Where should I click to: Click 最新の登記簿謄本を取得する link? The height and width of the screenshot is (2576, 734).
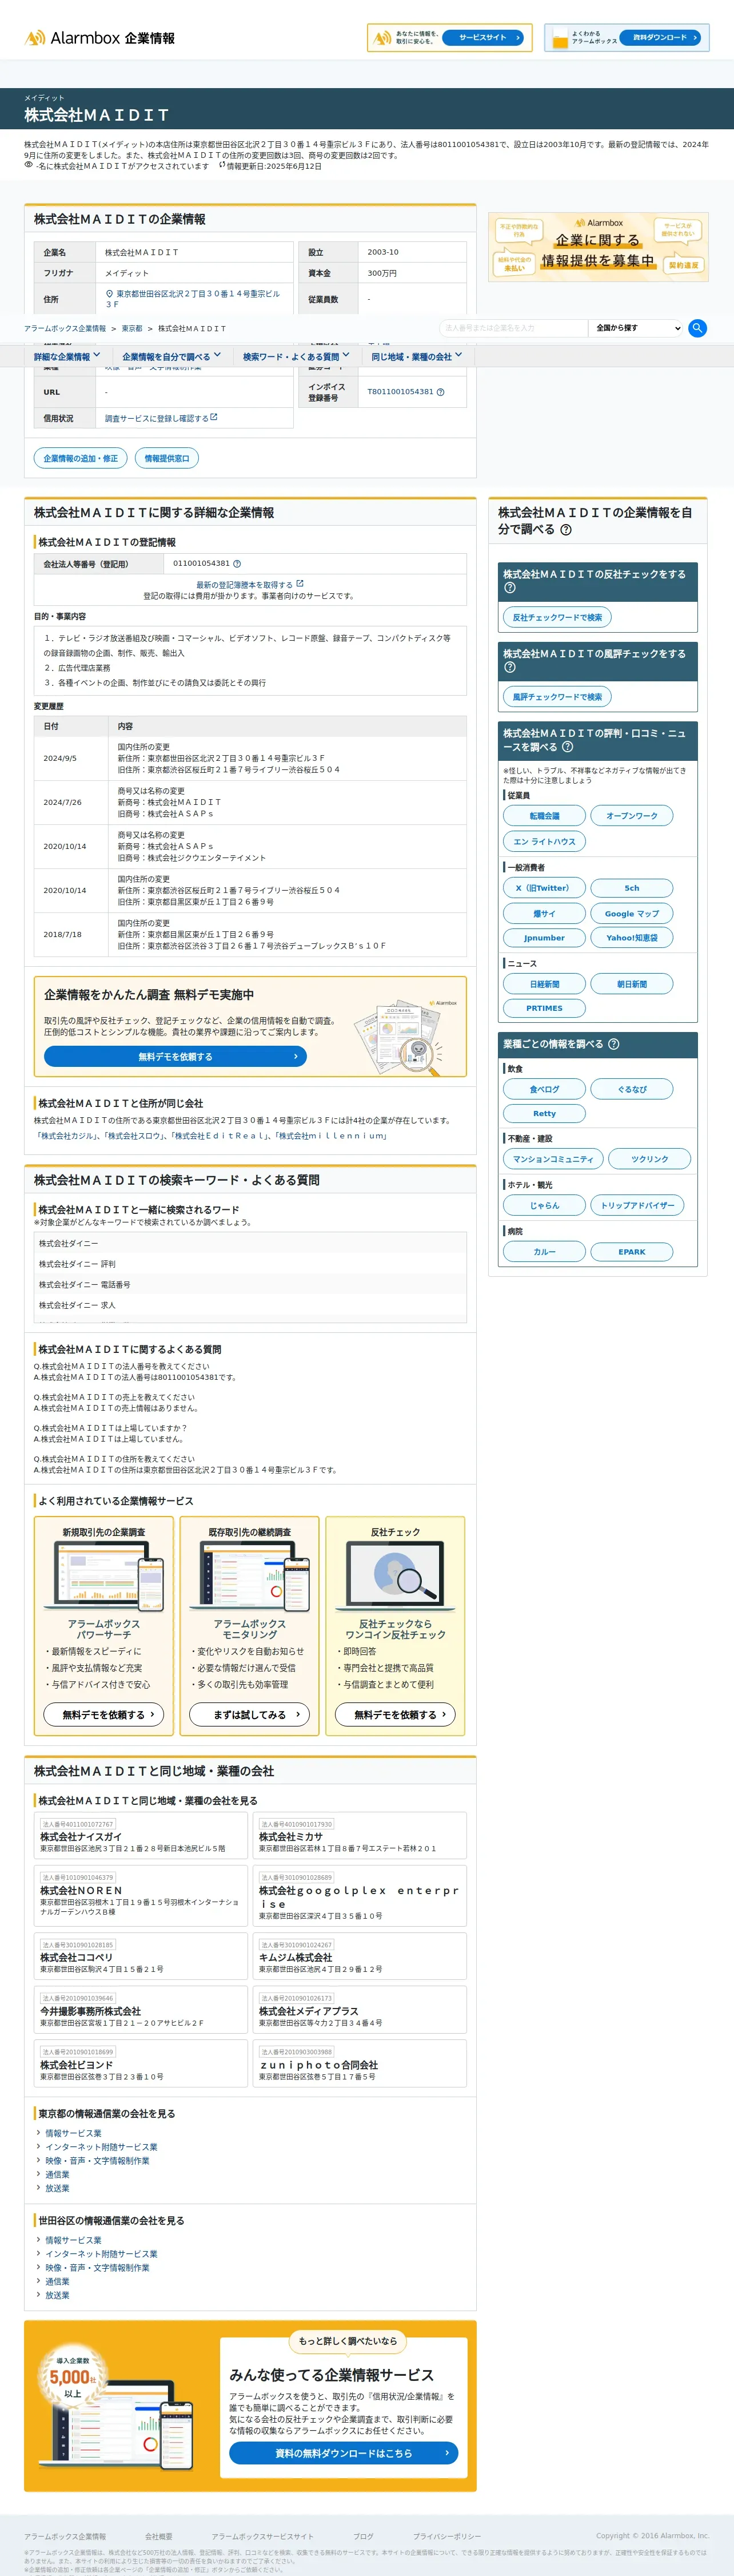click(250, 584)
